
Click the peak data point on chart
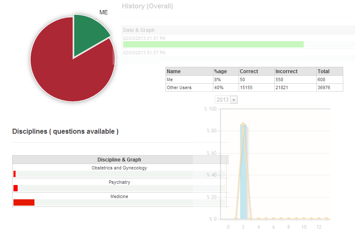tap(243, 124)
